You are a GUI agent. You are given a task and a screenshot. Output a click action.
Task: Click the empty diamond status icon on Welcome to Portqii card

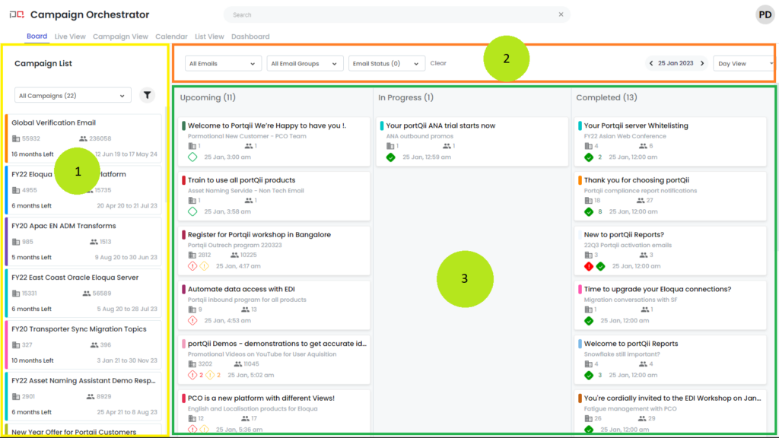coord(192,157)
